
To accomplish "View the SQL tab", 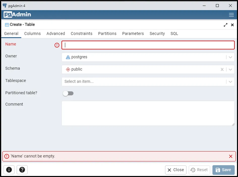I will [x=174, y=34].
